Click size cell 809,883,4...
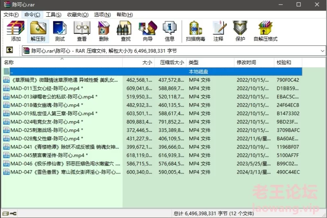Screen dimensions: 327x218 139,122
